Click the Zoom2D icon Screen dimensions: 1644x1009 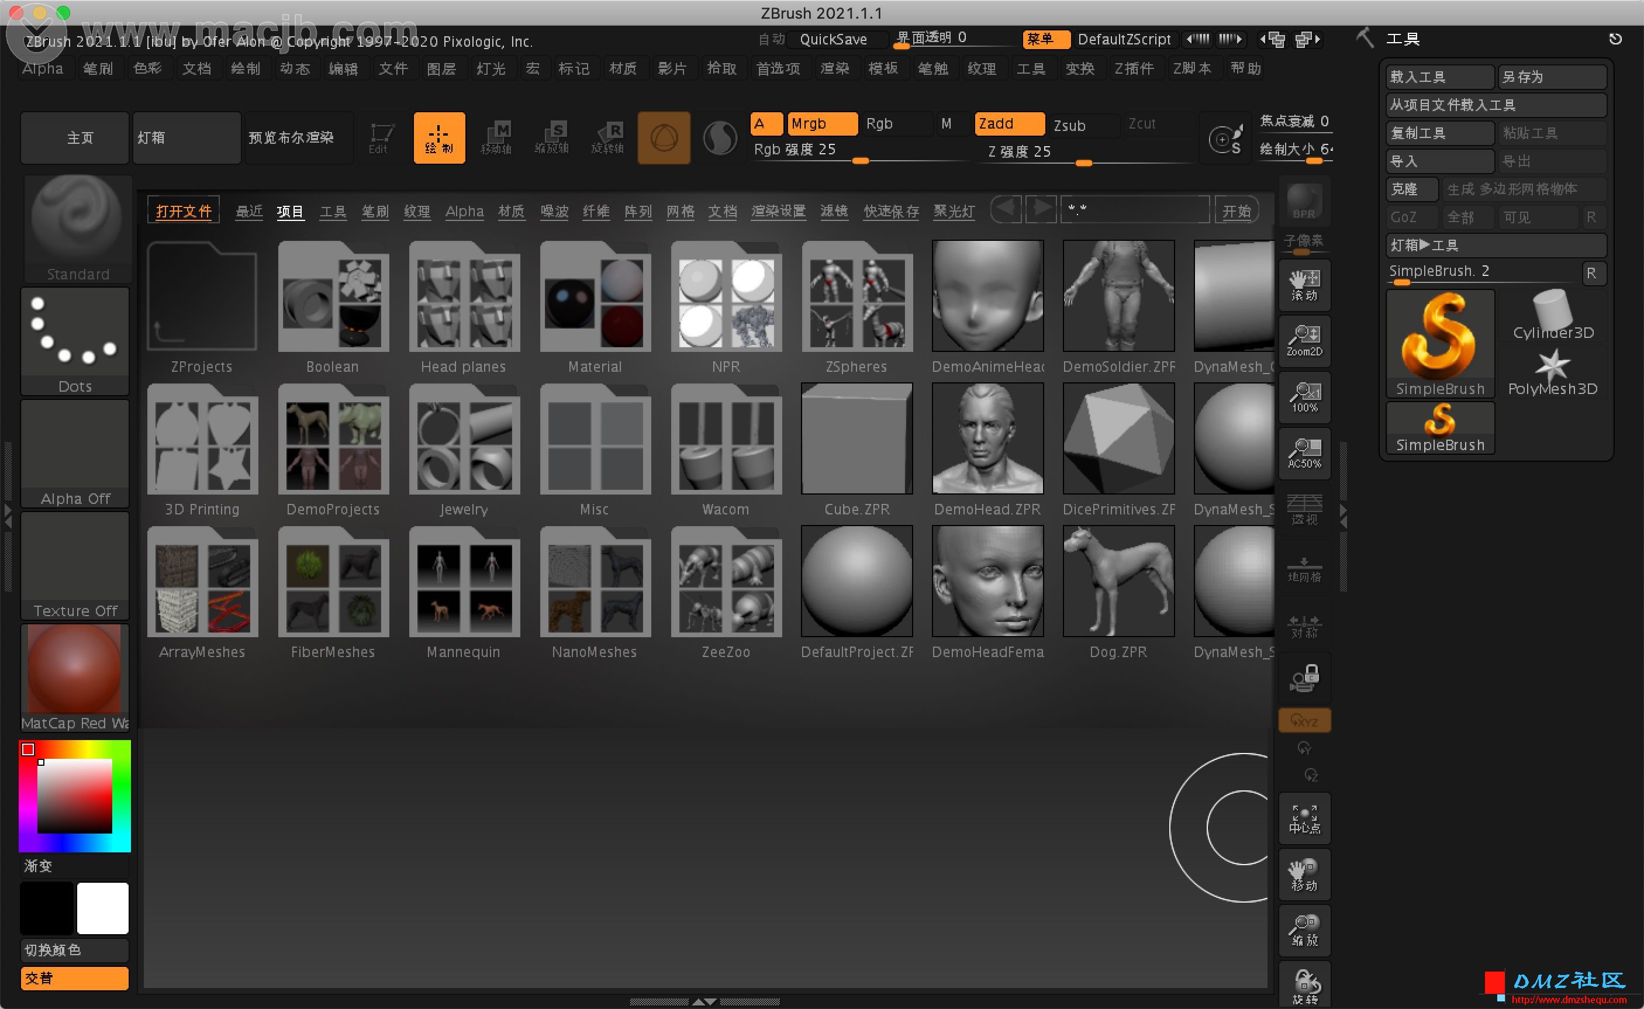pyautogui.click(x=1304, y=341)
